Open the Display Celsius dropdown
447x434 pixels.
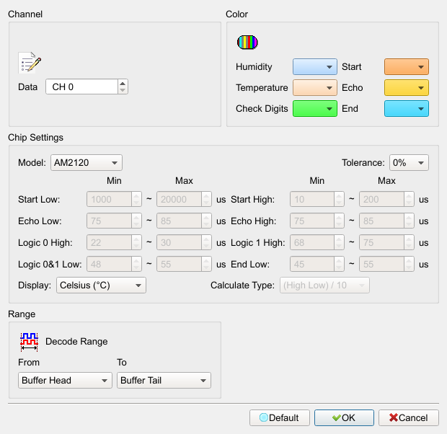101,285
